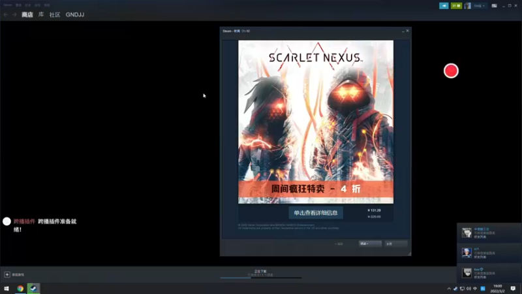
Task: Open the taskbar clock and date
Action: tap(497, 289)
